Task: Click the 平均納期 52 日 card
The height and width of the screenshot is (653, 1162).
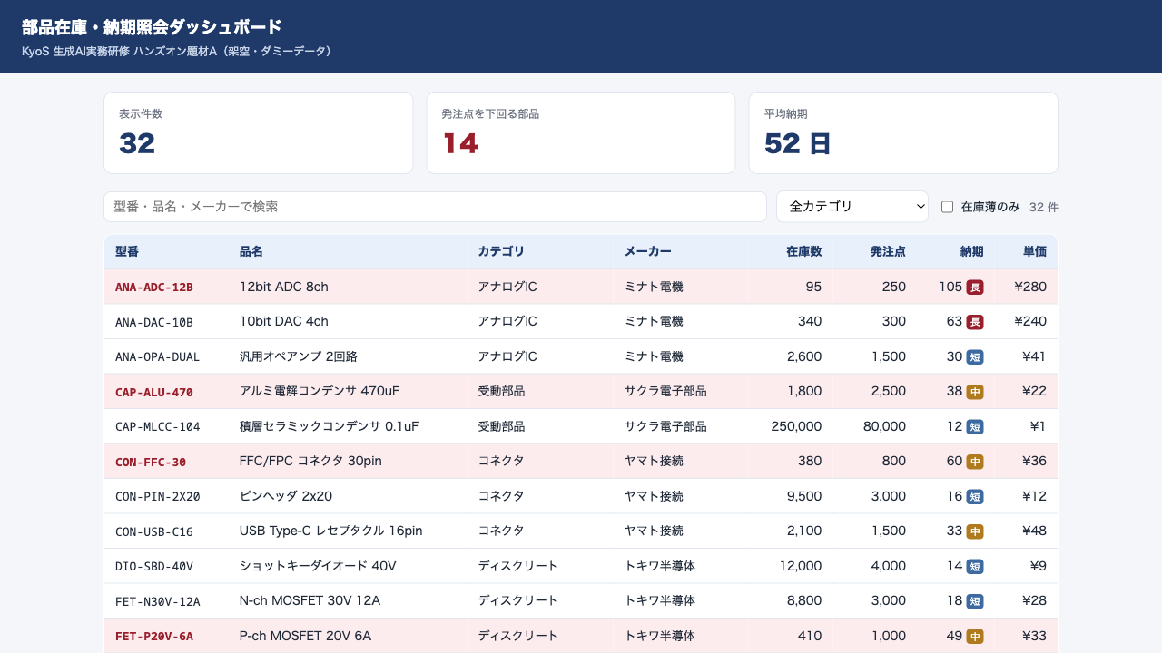Action: pos(903,132)
